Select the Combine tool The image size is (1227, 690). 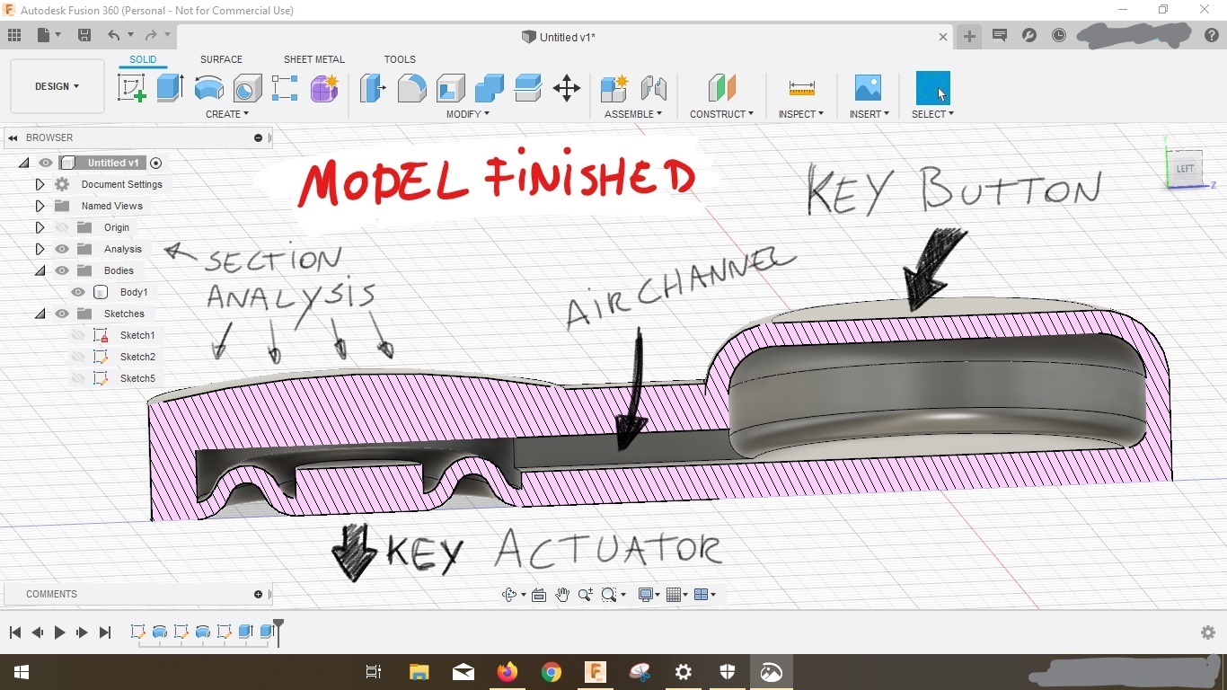pyautogui.click(x=490, y=88)
